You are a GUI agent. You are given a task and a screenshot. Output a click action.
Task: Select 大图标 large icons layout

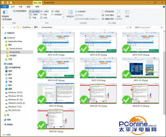[45, 11]
